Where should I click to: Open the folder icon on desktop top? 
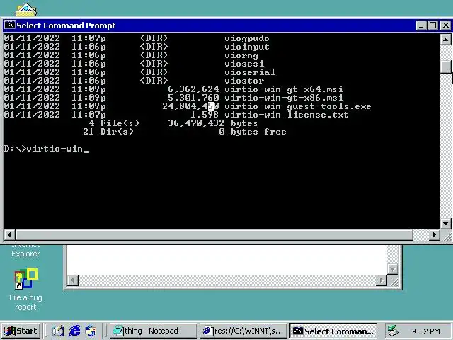pyautogui.click(x=26, y=9)
